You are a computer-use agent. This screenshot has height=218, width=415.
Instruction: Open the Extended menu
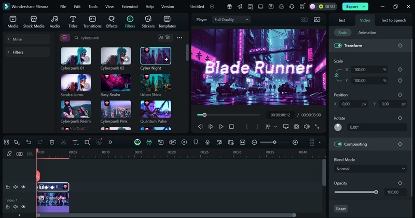129,7
